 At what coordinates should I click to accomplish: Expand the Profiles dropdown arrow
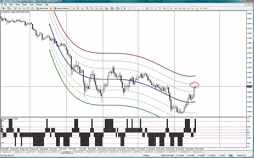11,8
